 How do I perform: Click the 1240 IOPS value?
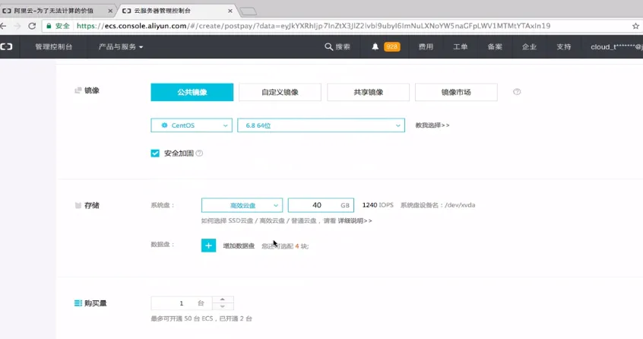tap(378, 205)
